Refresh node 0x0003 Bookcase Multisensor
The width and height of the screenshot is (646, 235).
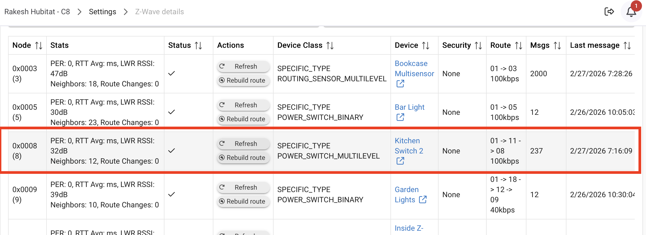click(x=243, y=66)
